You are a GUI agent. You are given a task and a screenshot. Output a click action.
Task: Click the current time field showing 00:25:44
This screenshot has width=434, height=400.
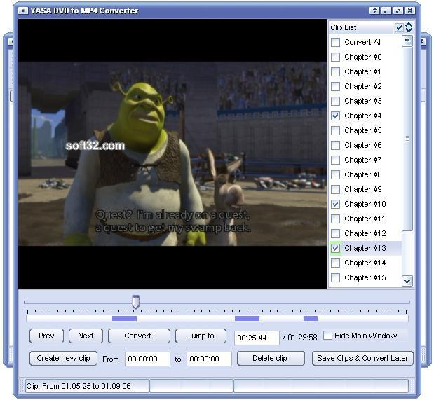(257, 338)
